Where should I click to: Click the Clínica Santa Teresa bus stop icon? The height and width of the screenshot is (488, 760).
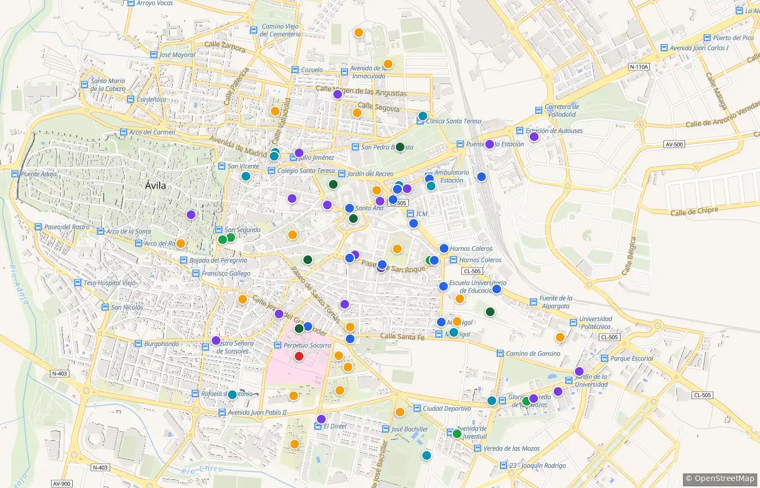pos(420,121)
